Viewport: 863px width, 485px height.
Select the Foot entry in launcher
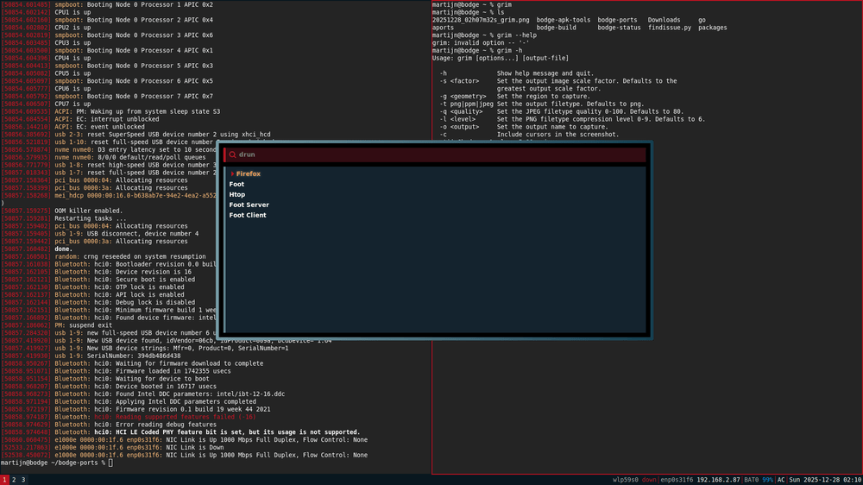click(236, 185)
